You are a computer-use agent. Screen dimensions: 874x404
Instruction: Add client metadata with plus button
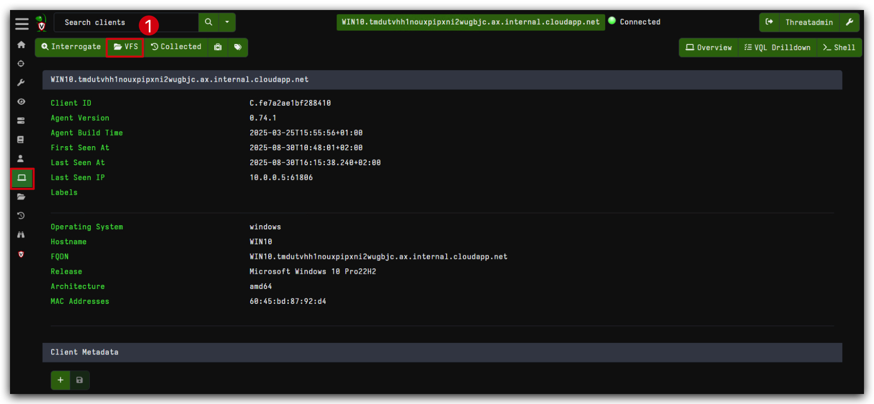[61, 380]
